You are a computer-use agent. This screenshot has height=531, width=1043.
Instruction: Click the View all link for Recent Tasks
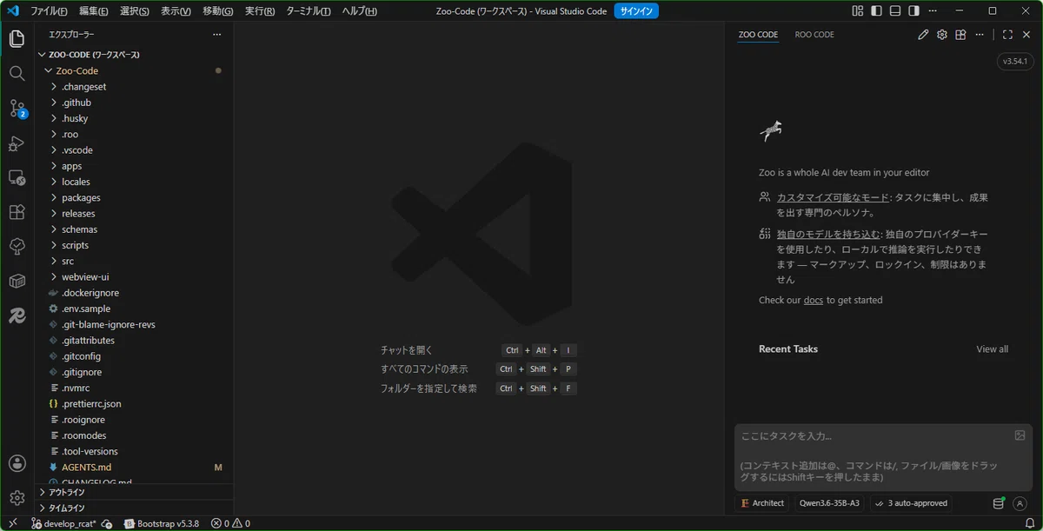[x=993, y=349]
